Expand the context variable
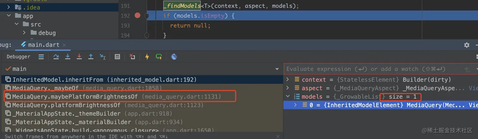The width and height of the screenshot is (478, 139). [x=288, y=80]
